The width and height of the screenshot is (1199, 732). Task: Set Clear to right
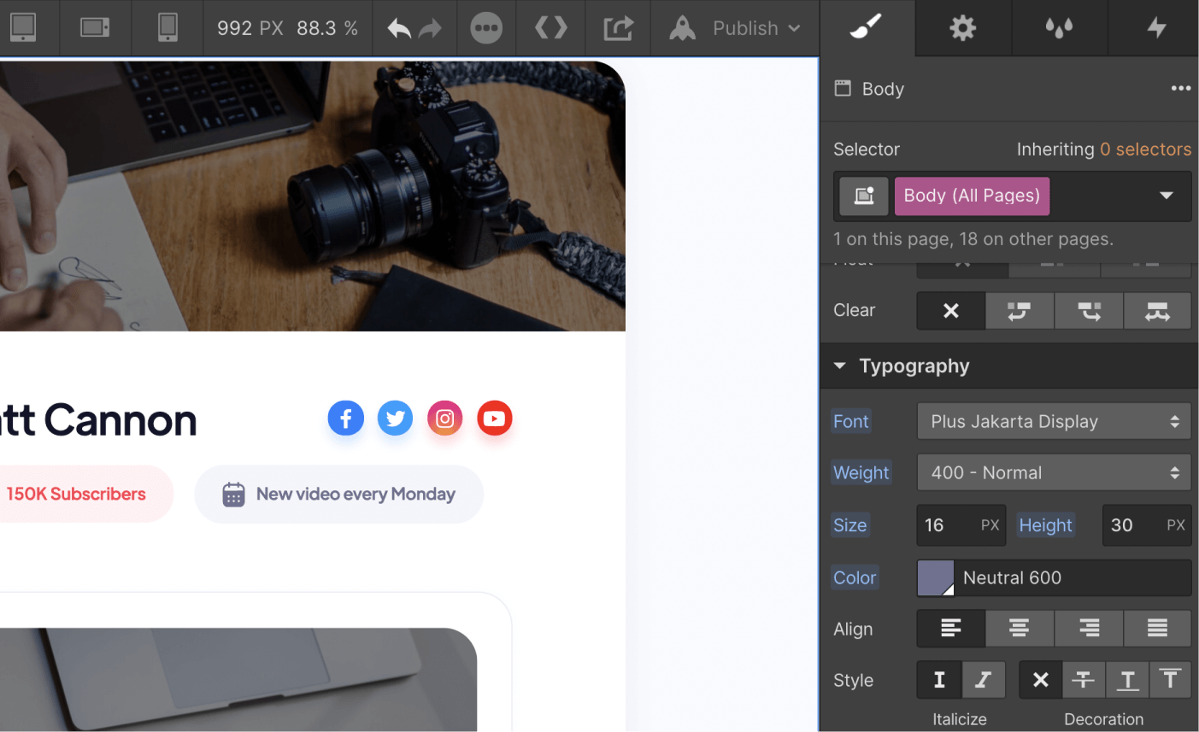[1089, 311]
